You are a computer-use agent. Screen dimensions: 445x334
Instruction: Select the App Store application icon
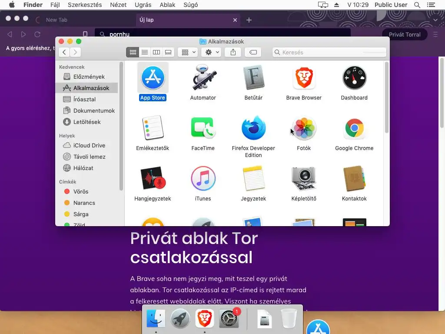coord(153,77)
